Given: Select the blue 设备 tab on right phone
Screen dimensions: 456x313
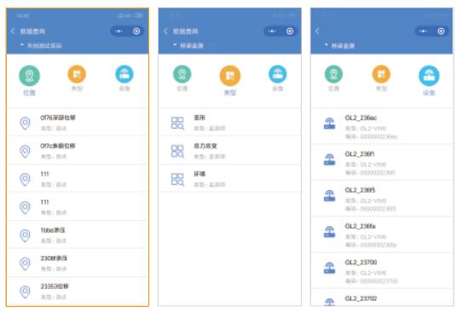Looking at the screenshot, I should tap(429, 80).
